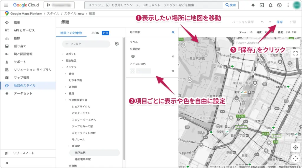The width and height of the screenshot is (302, 168).
Task: Close the 地下鉄駅 style panel
Action: pos(173,32)
